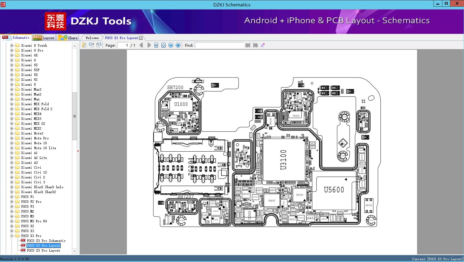
Task: Expand the Xiaomi MIX Fold 2 node
Action: (12, 109)
